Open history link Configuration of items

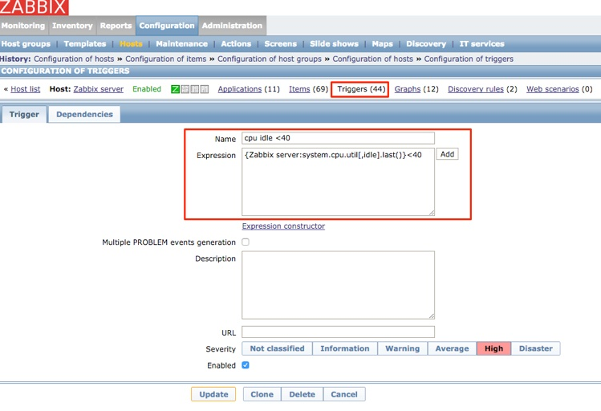pyautogui.click(x=165, y=59)
